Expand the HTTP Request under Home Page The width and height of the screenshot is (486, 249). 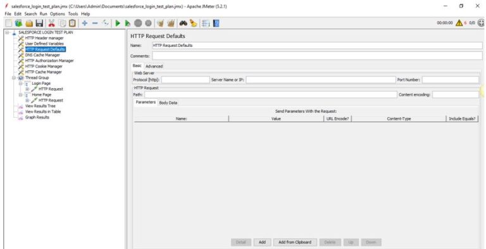28,100
